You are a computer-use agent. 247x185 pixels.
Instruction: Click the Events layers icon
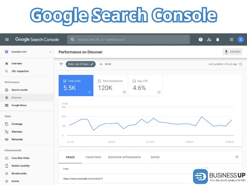click(x=6, y=181)
